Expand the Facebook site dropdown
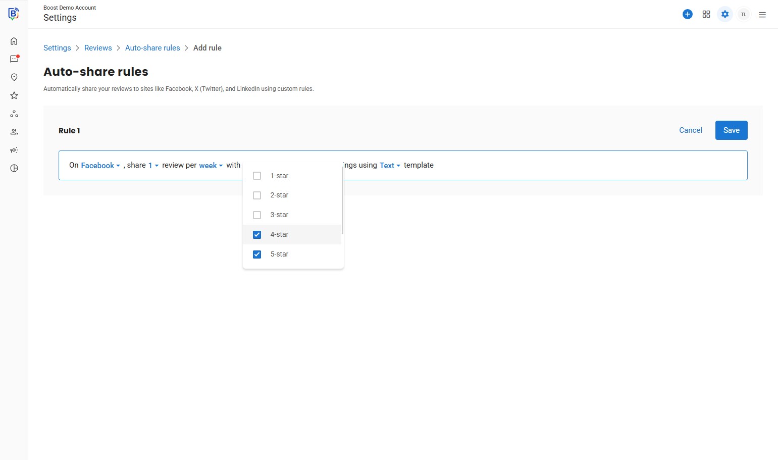The height and width of the screenshot is (460, 778). point(100,166)
